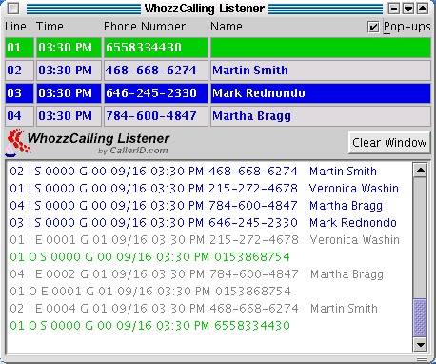Select phone number 468-668-6274 in line 02 row
436x364 pixels.
click(x=156, y=71)
